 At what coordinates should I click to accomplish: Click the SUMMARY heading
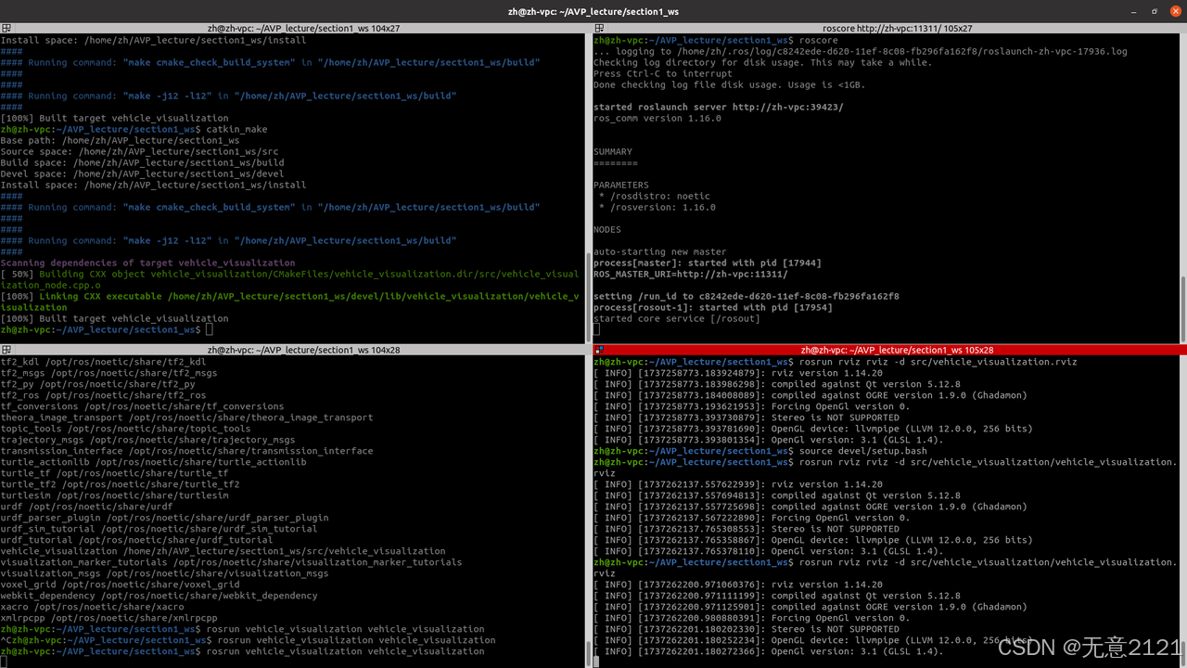[x=613, y=151]
